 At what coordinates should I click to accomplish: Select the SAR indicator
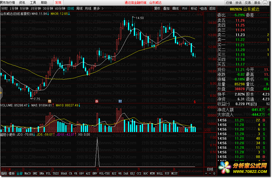[x=126, y=173]
